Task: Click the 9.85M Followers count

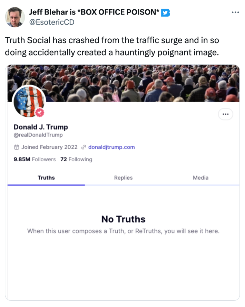Action: 35,159
